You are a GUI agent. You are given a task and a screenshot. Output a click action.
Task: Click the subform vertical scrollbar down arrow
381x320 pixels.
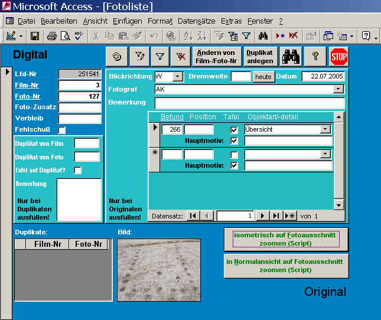[x=338, y=205]
